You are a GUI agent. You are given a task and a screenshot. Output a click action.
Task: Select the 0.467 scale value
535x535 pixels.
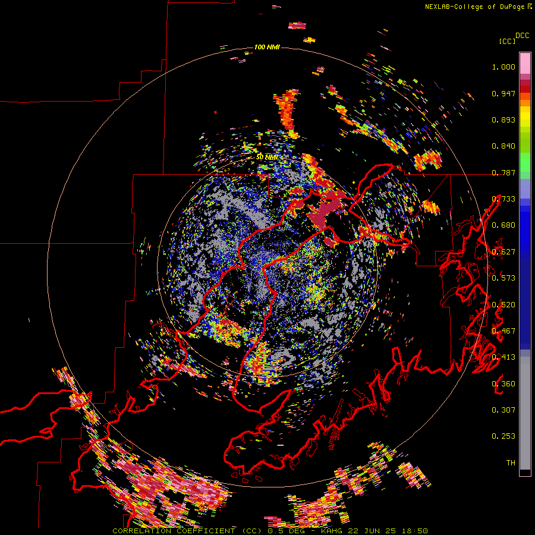(503, 331)
